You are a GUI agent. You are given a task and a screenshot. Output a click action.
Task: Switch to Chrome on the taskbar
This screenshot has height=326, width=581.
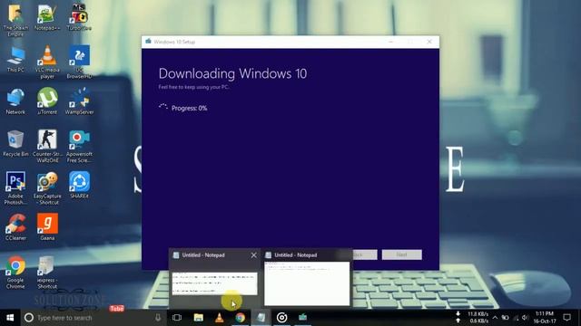240,318
